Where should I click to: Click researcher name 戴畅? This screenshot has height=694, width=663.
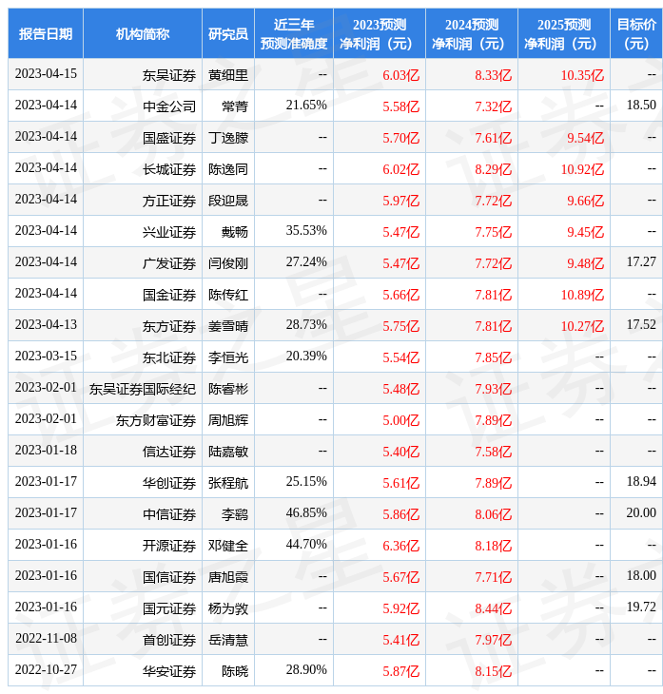click(x=235, y=232)
